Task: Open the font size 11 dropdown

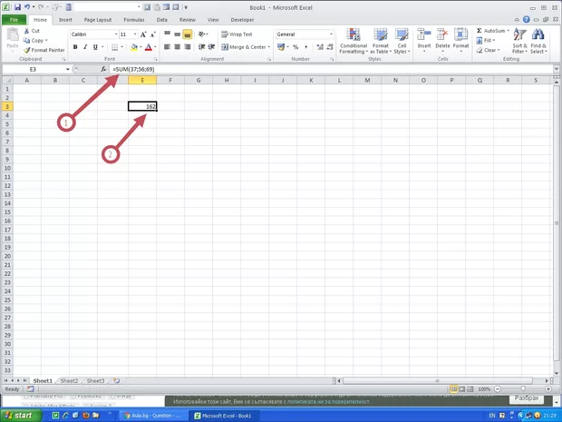Action: (135, 34)
